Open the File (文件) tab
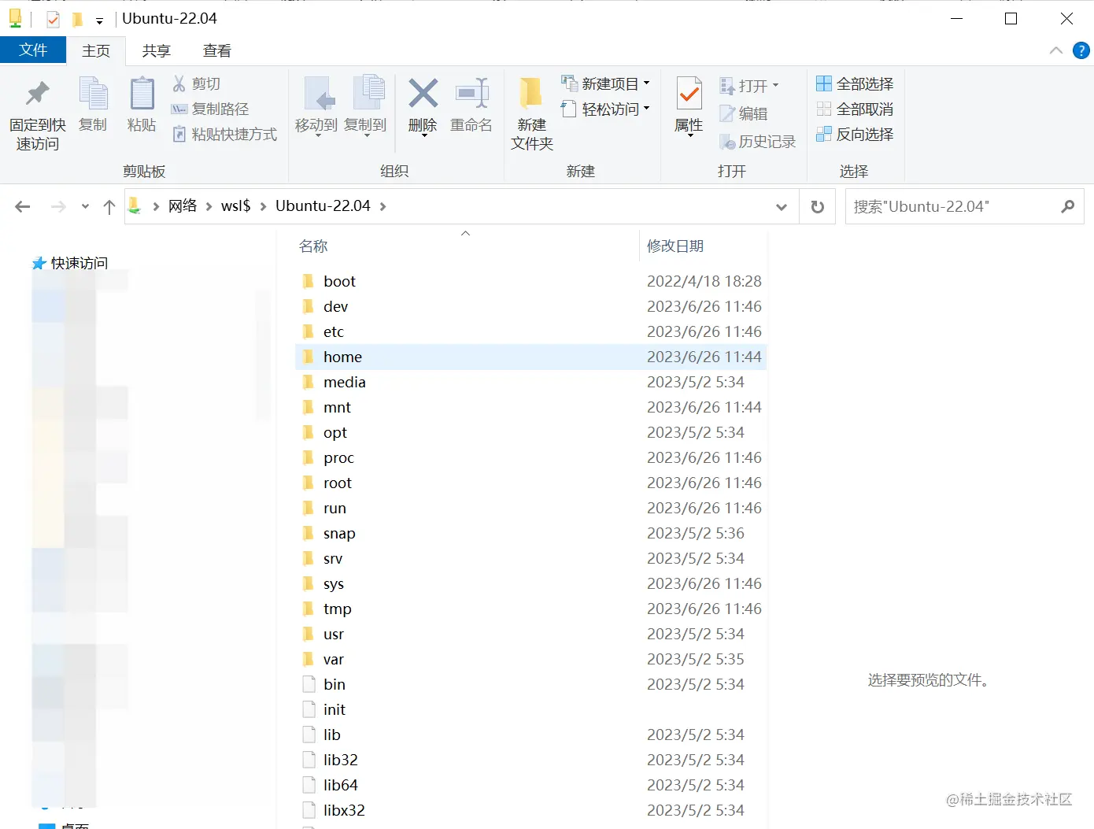Image resolution: width=1094 pixels, height=829 pixels. [x=34, y=50]
